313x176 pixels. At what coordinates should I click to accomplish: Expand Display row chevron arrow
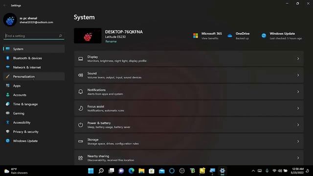(x=298, y=59)
